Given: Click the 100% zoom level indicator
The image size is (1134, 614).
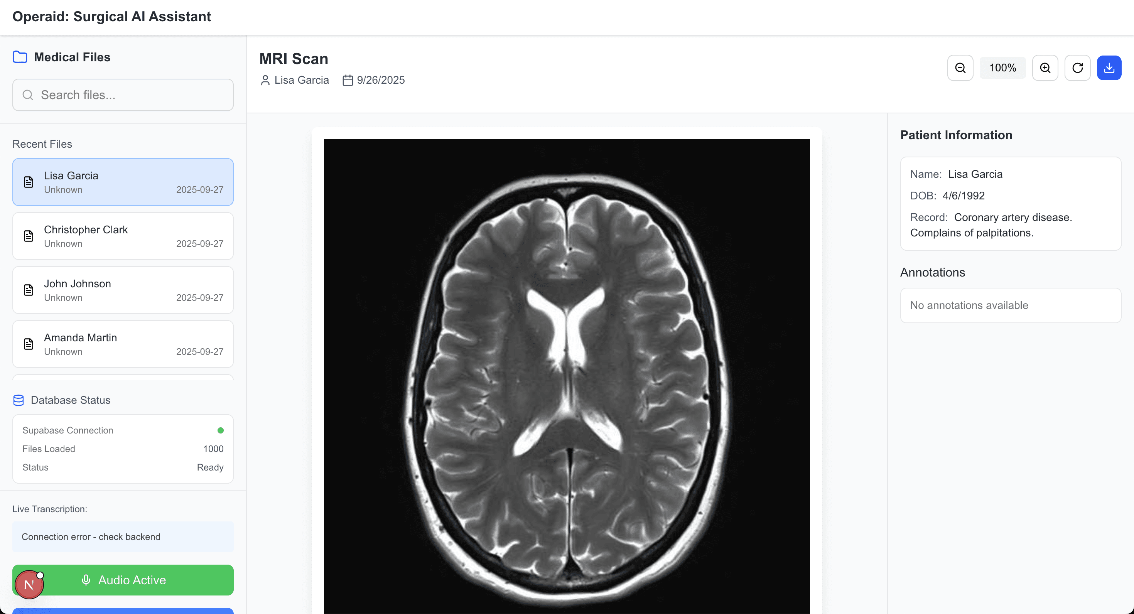Looking at the screenshot, I should pos(1002,68).
